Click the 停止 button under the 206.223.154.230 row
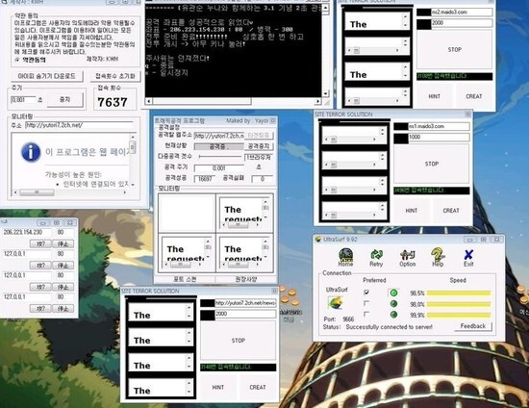Screen dimensions: 529x408 [x=63, y=243]
